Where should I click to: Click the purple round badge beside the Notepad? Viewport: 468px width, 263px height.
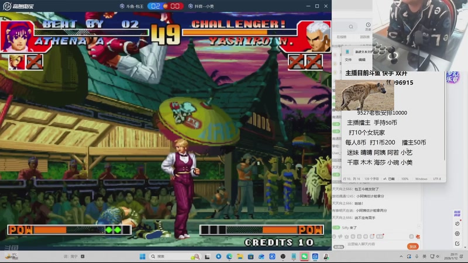[453, 77]
